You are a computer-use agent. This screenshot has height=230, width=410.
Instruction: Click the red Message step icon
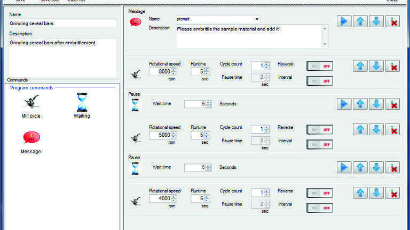point(136,22)
